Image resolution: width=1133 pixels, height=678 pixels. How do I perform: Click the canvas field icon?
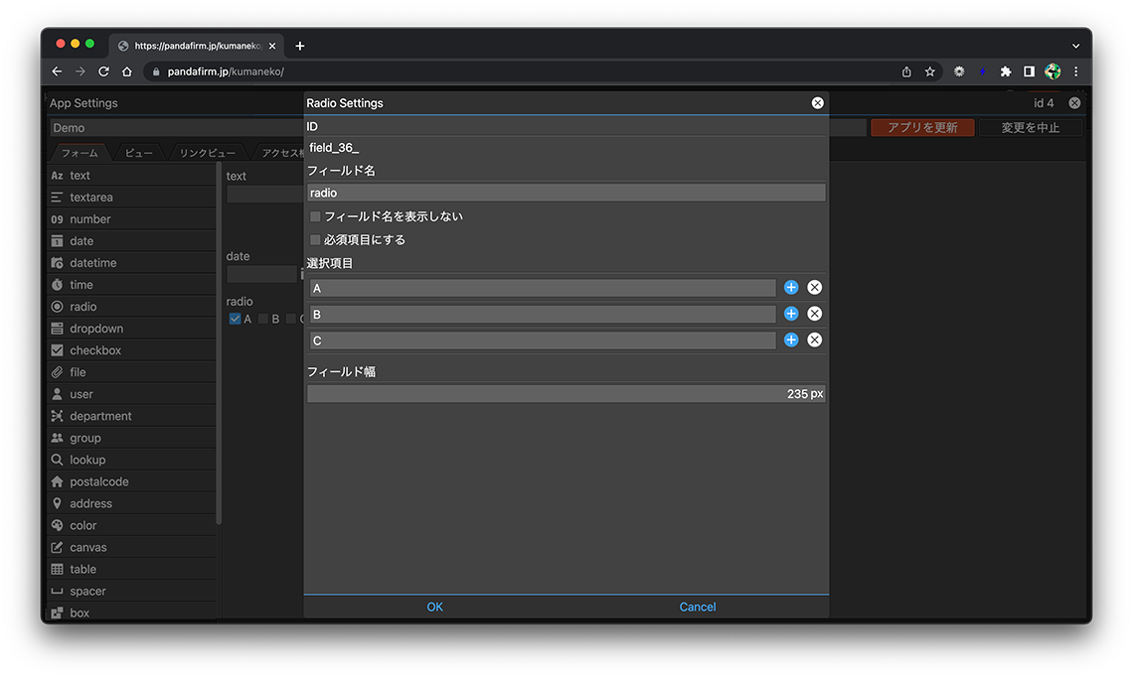point(58,547)
